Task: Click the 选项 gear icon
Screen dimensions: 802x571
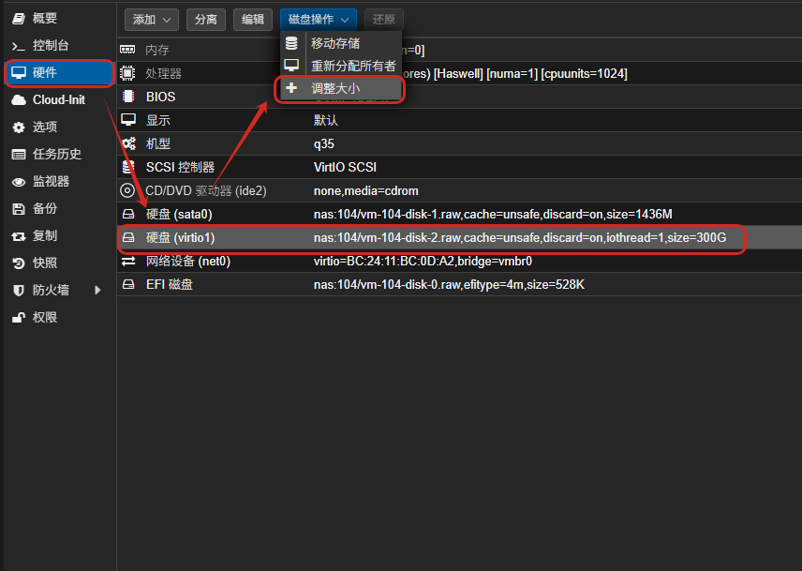Action: tap(18, 127)
